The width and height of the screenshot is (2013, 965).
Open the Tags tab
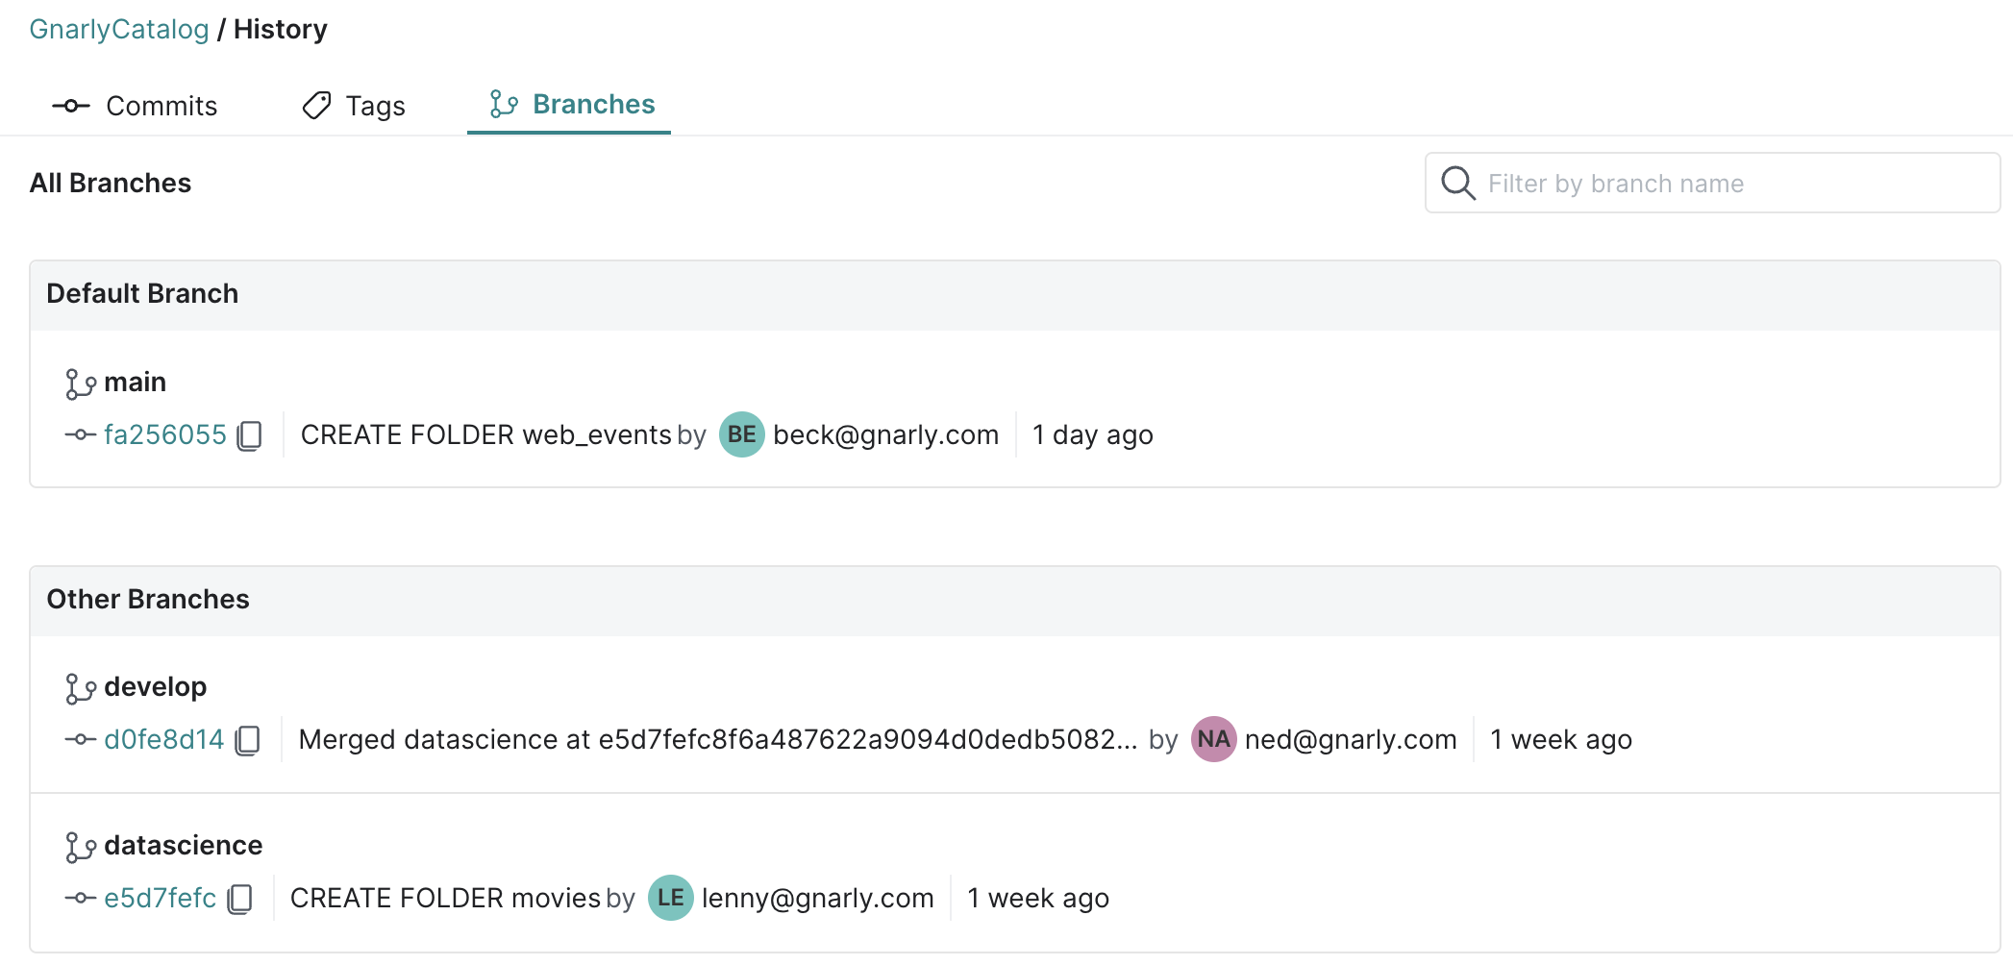pyautogui.click(x=354, y=106)
